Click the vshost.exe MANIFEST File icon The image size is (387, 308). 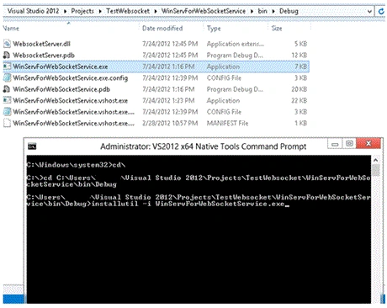coord(7,123)
